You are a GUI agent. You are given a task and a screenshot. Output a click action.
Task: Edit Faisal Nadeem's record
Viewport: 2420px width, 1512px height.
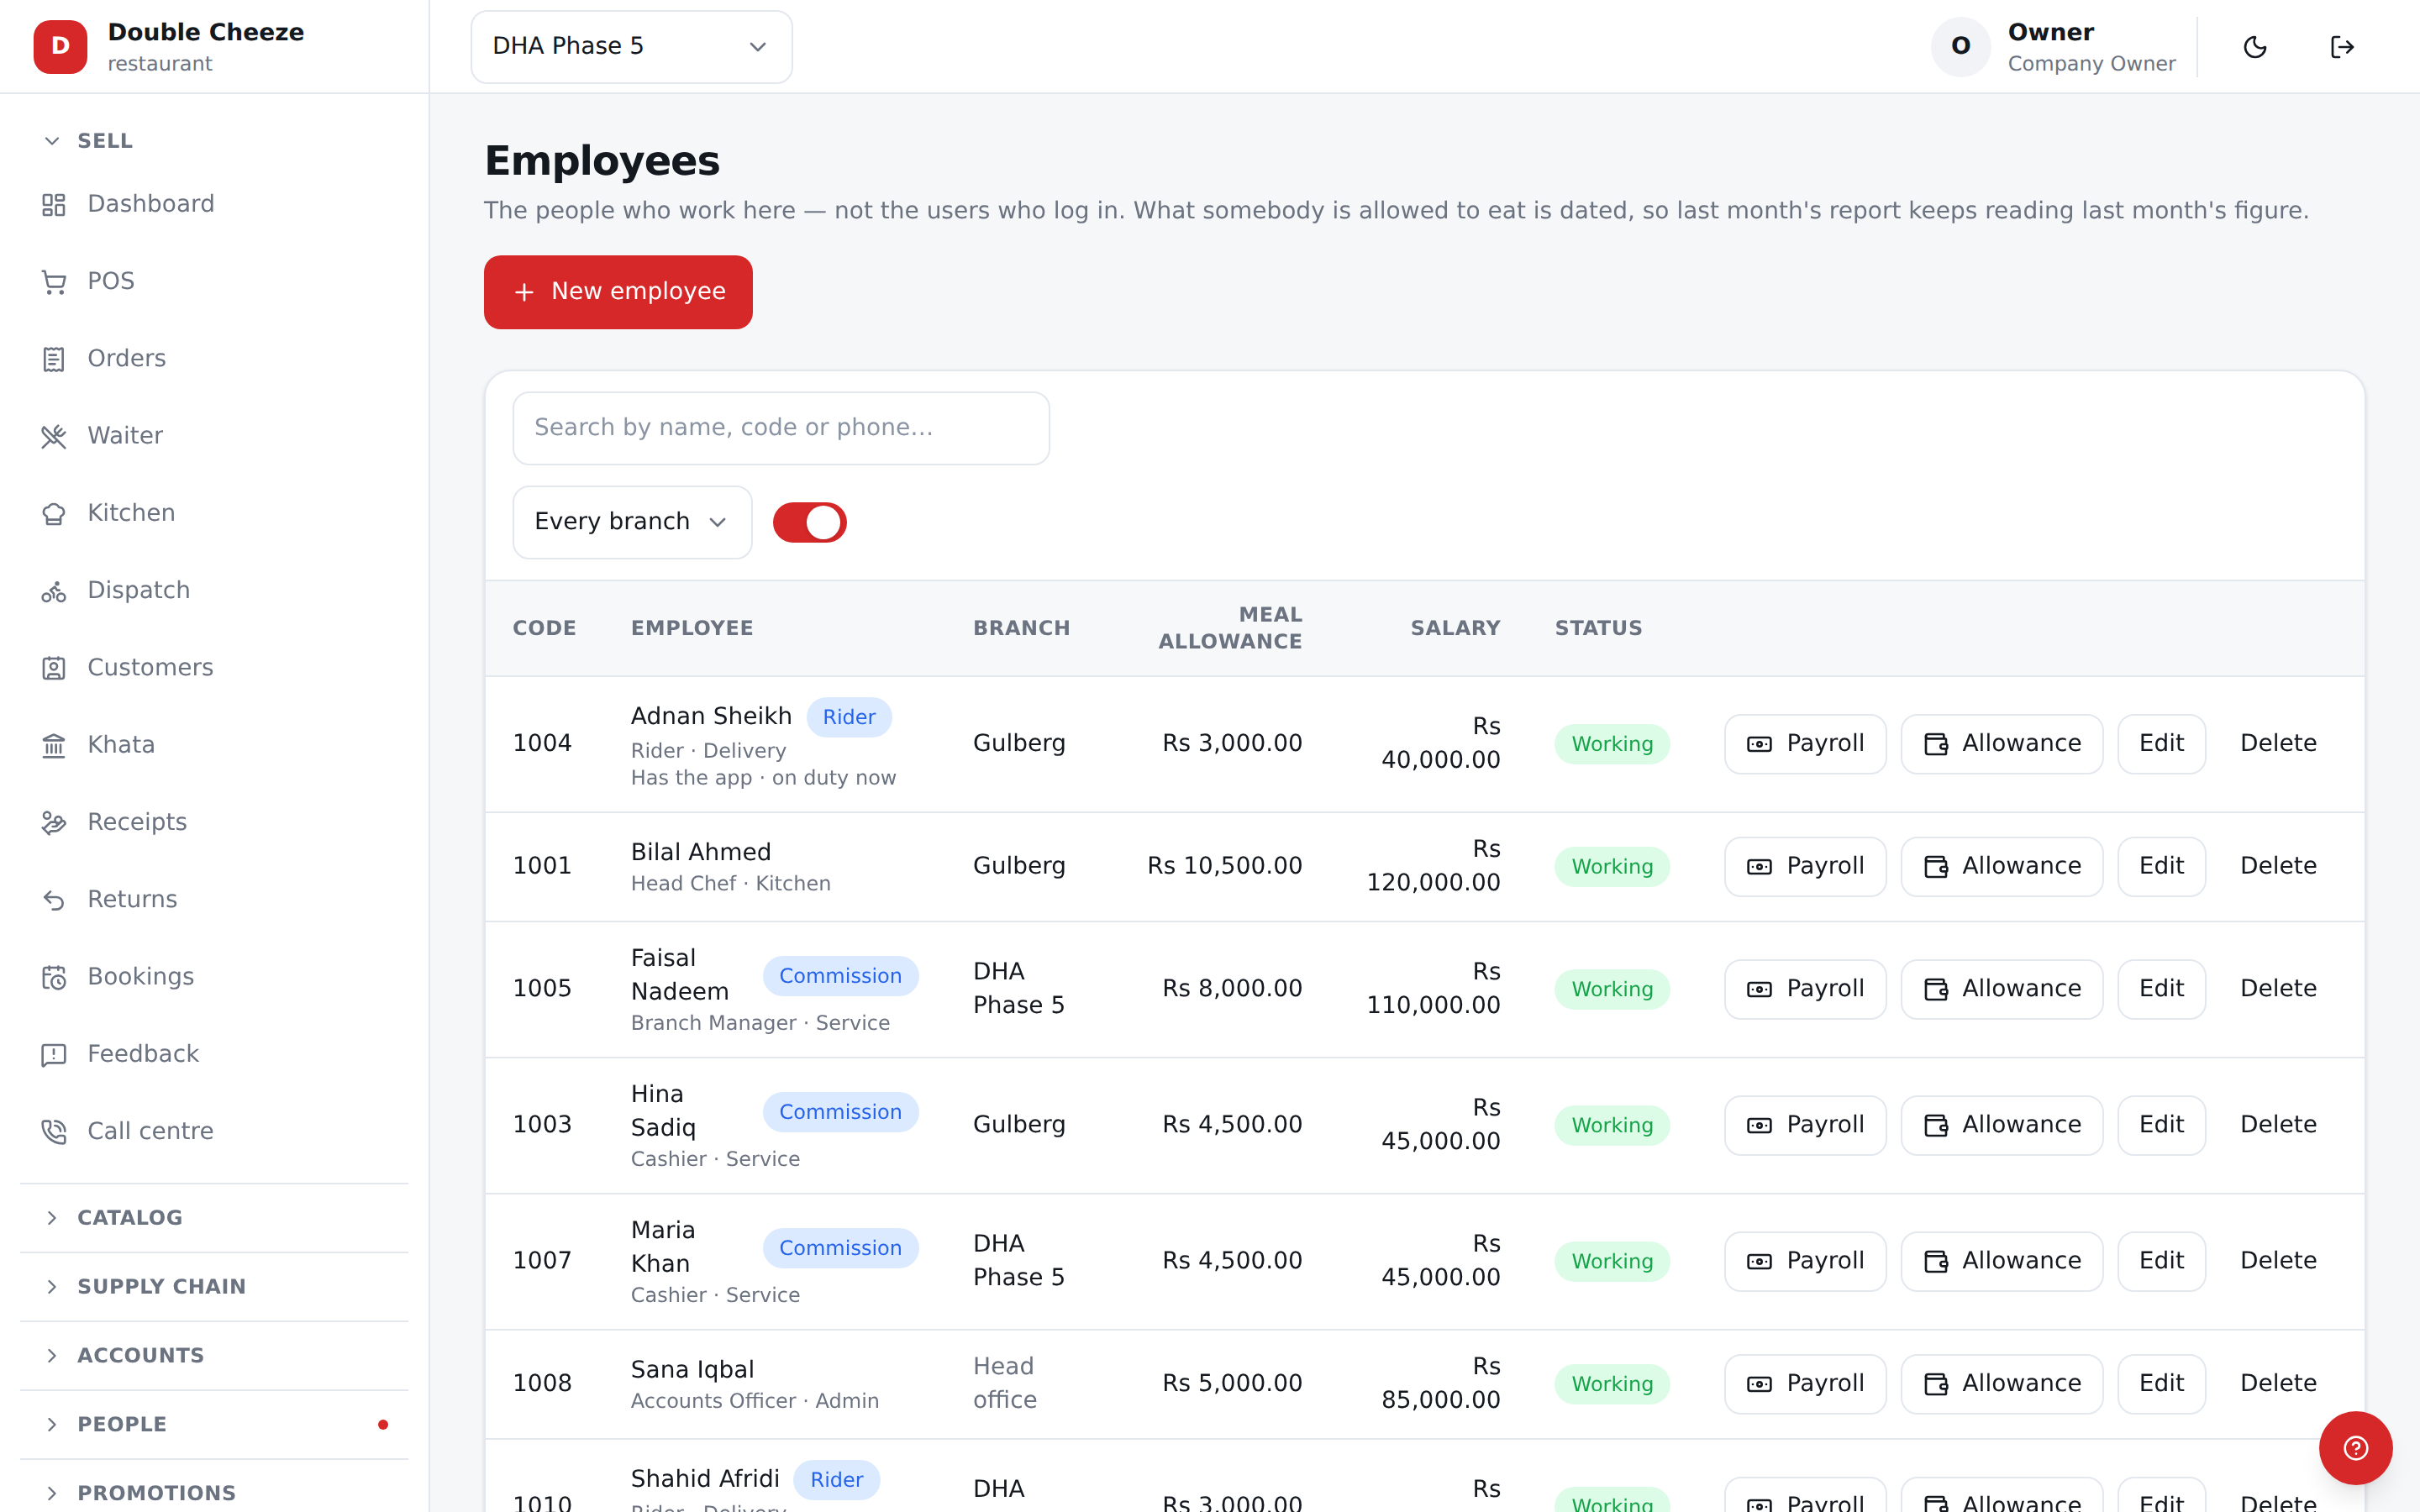[2161, 989]
